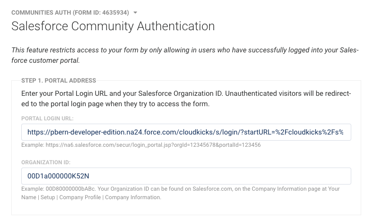
Task: Click the PORTAL LOGIN URL label
Action: coord(47,118)
